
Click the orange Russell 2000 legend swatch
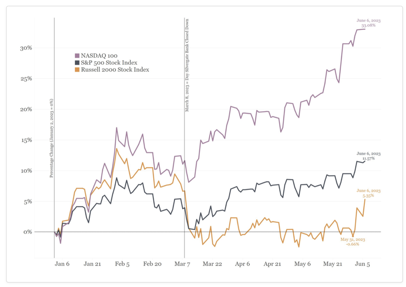77,70
